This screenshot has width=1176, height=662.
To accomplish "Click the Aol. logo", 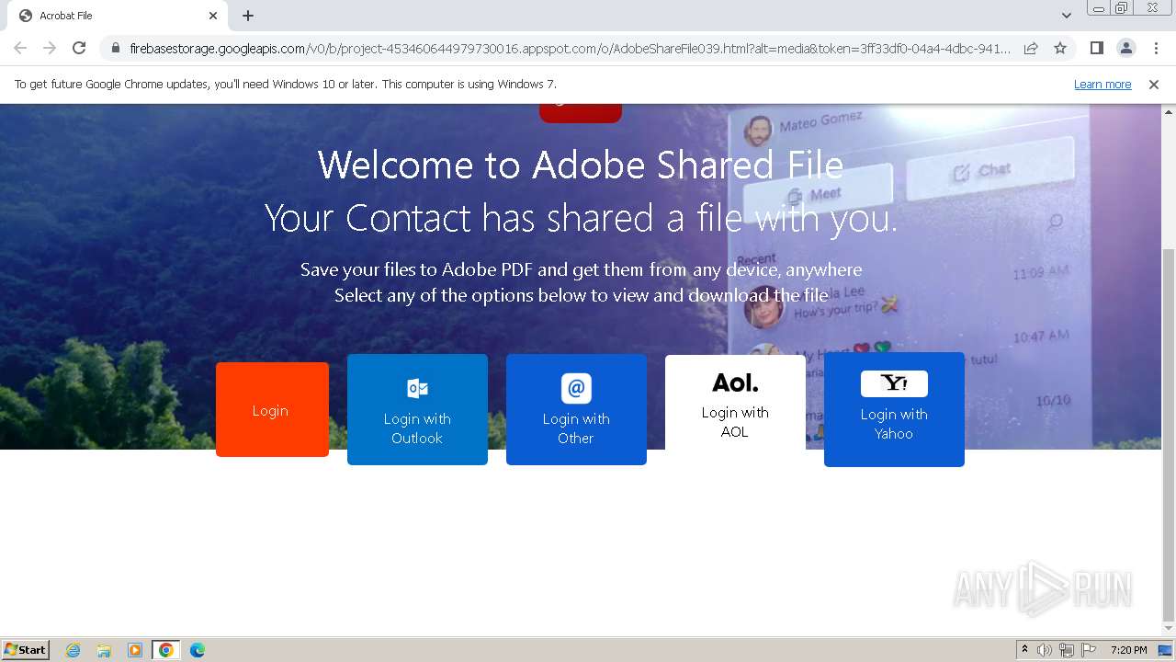I will 735,382.
